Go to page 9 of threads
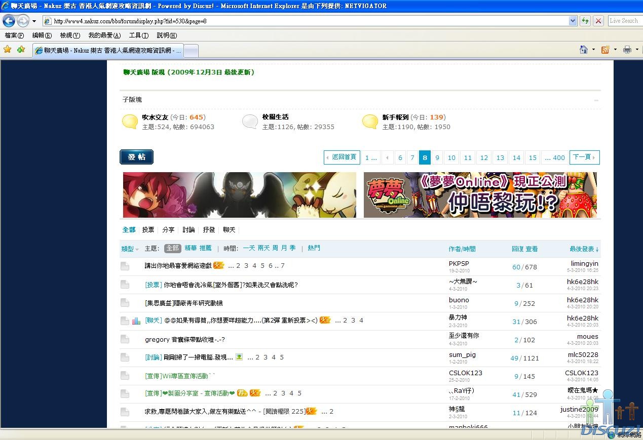 [437, 157]
